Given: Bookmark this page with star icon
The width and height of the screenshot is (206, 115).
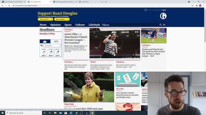Looking at the screenshot, I should [192, 6].
